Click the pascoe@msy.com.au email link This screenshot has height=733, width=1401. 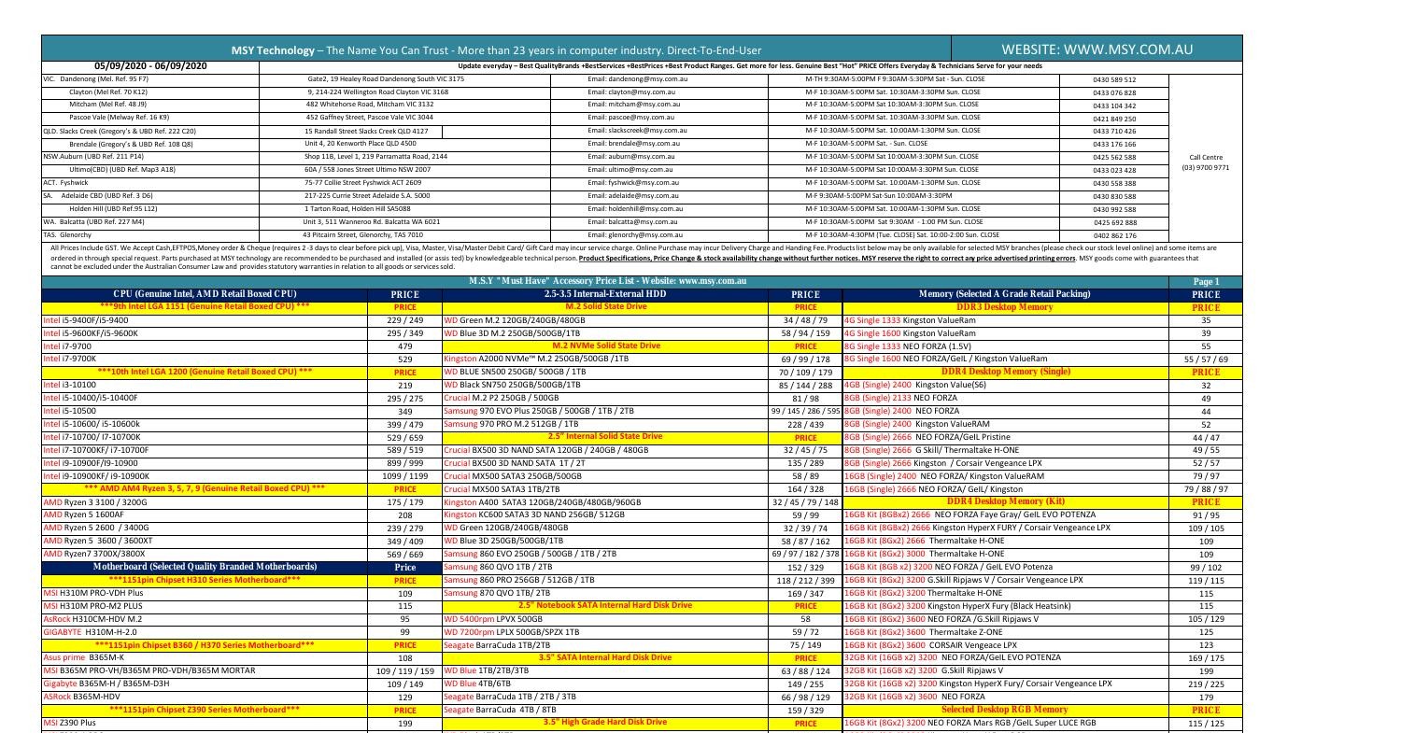point(631,117)
